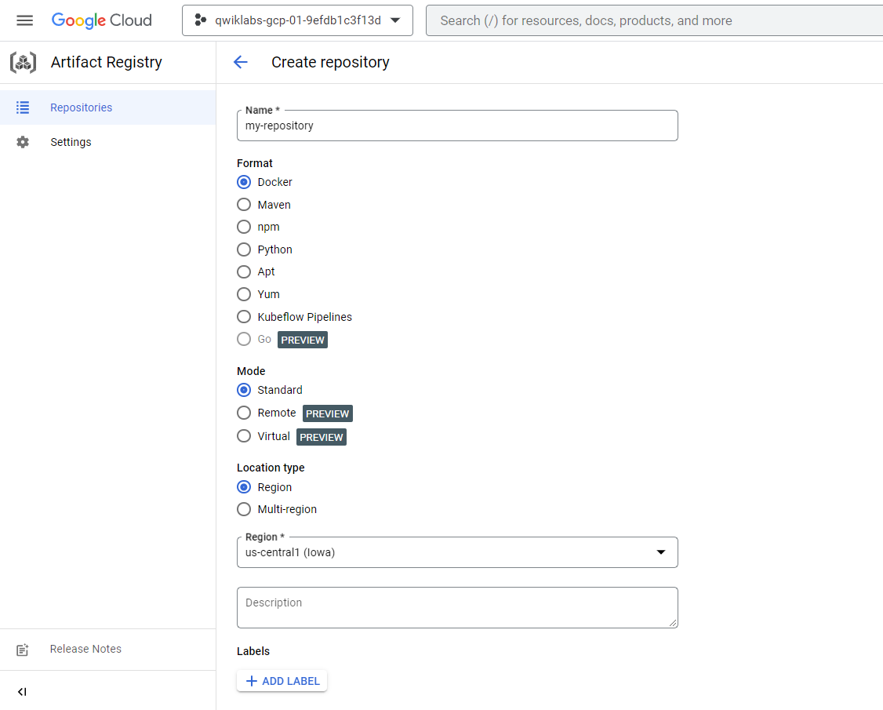This screenshot has height=710, width=883.
Task: Select the Go format radio button
Action: (244, 339)
